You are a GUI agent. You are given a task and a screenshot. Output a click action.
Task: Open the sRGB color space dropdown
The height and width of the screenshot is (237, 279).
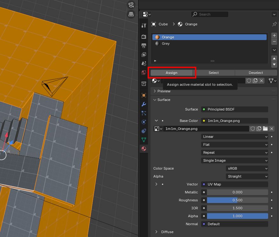coord(247,168)
